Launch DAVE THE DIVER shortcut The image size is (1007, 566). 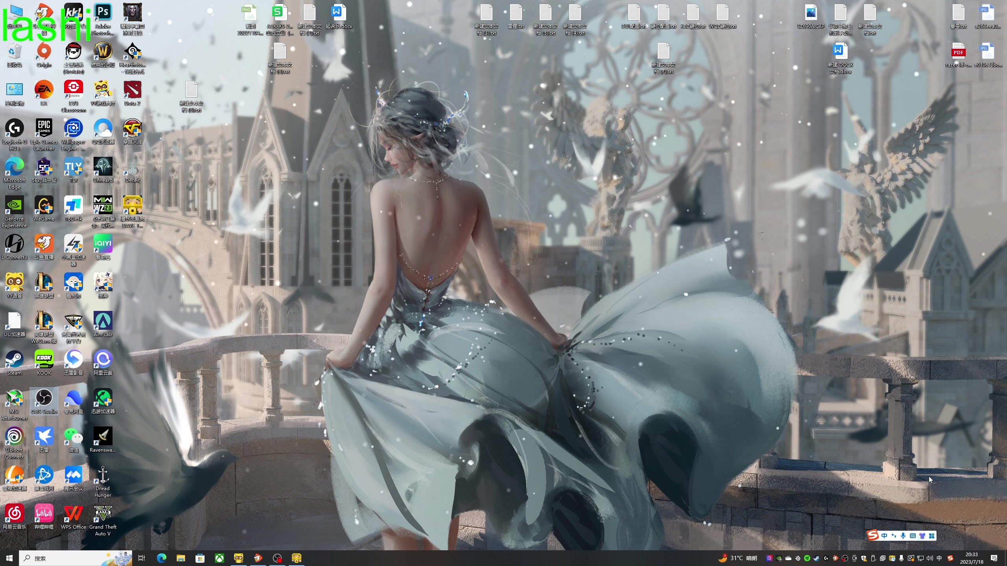tap(132, 212)
